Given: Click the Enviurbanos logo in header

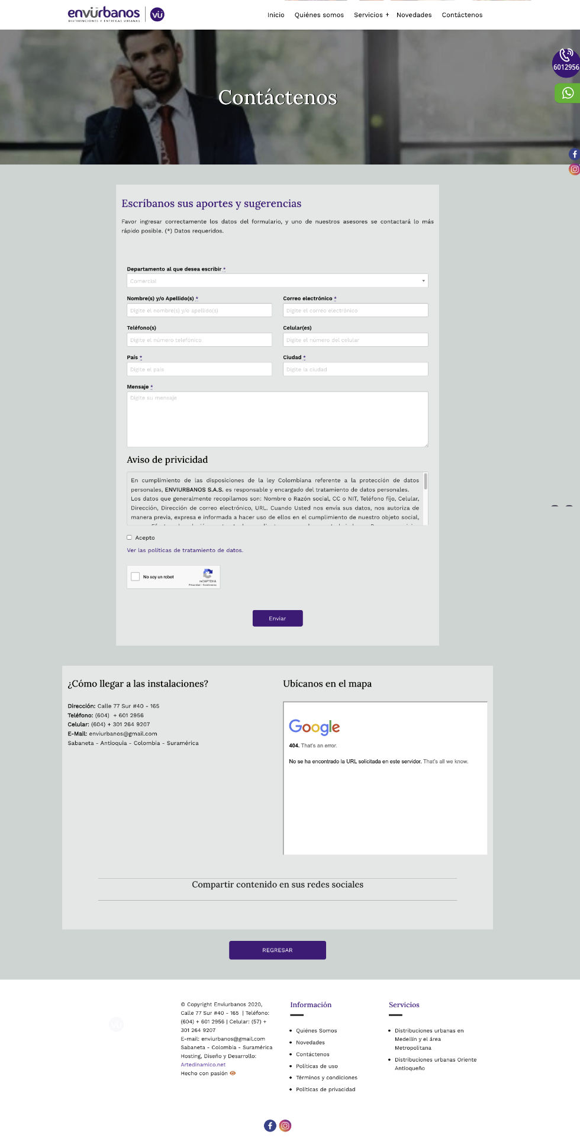Looking at the screenshot, I should pyautogui.click(x=104, y=14).
